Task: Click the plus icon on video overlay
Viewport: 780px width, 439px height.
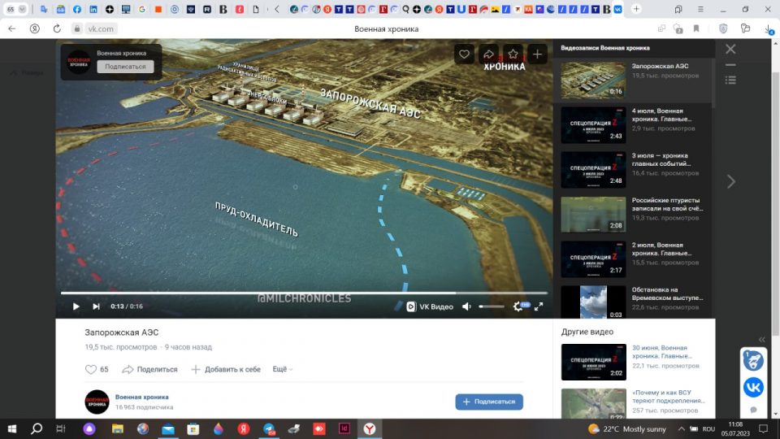Action: [537, 54]
